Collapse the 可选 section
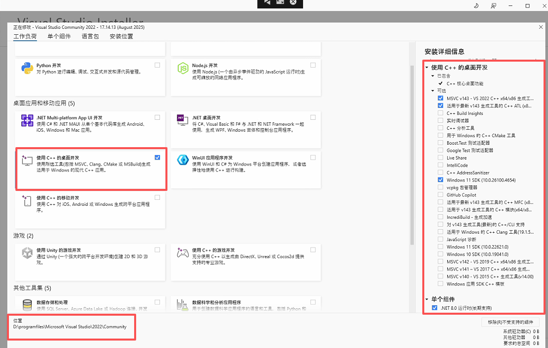Image resolution: width=548 pixels, height=348 pixels. [x=432, y=90]
